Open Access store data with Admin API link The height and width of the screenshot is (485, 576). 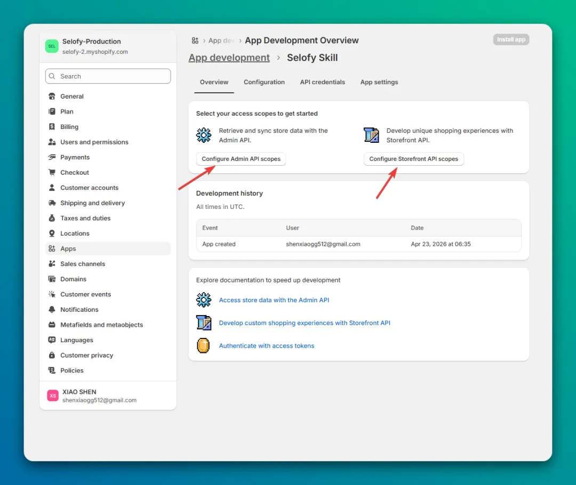pyautogui.click(x=274, y=300)
